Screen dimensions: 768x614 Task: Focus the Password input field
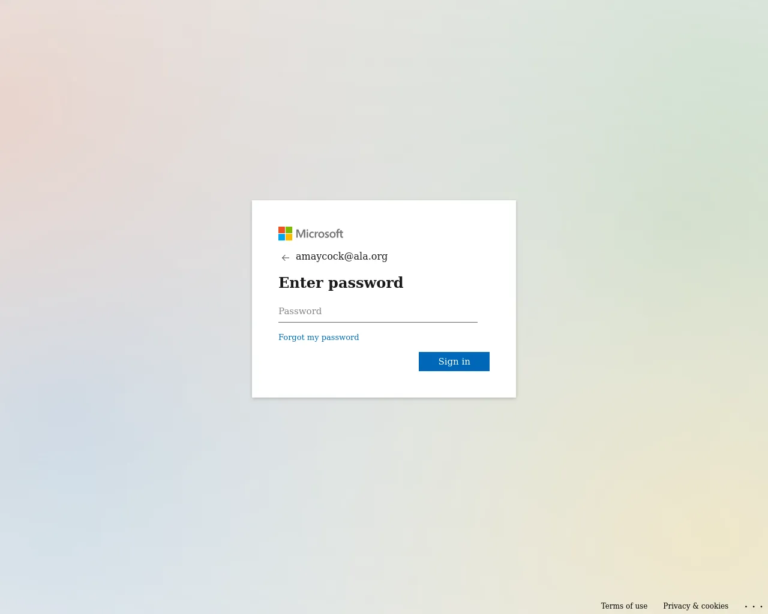click(x=378, y=311)
